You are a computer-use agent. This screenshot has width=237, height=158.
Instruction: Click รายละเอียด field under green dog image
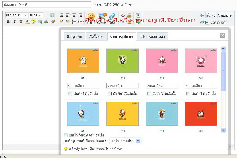pyautogui.click(x=123, y=86)
